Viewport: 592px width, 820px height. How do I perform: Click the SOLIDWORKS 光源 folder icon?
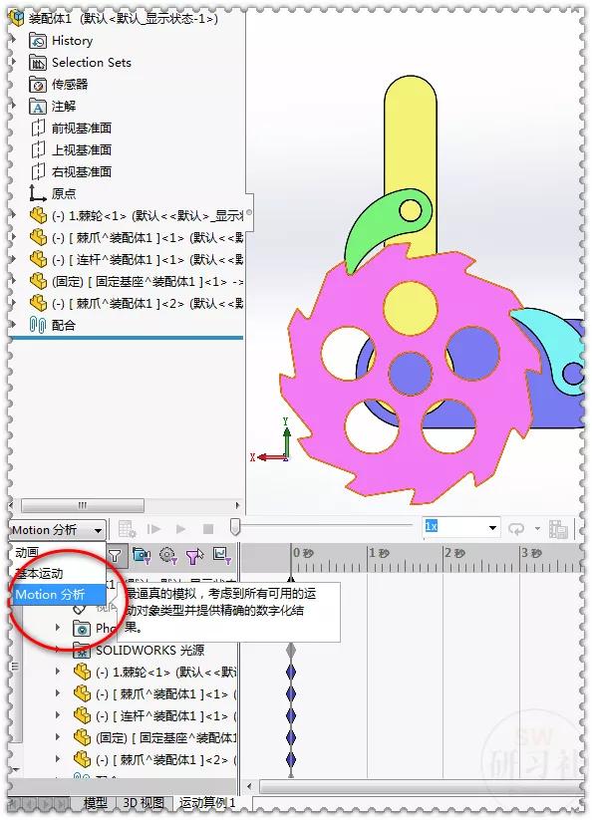(x=82, y=650)
